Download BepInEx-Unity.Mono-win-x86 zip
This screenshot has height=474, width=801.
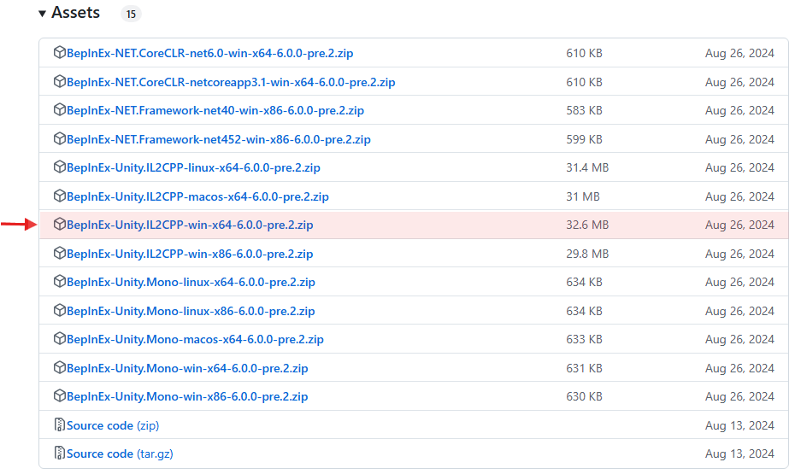[x=187, y=396]
